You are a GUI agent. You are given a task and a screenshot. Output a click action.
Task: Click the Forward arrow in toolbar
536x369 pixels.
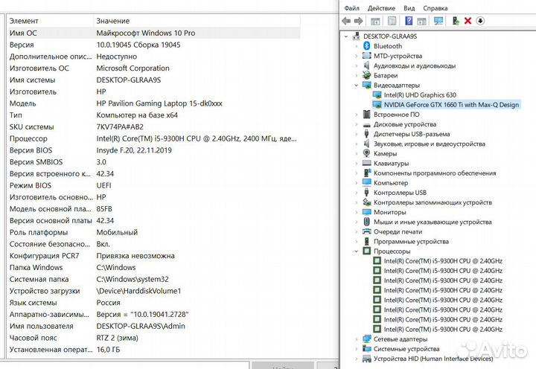pos(358,21)
